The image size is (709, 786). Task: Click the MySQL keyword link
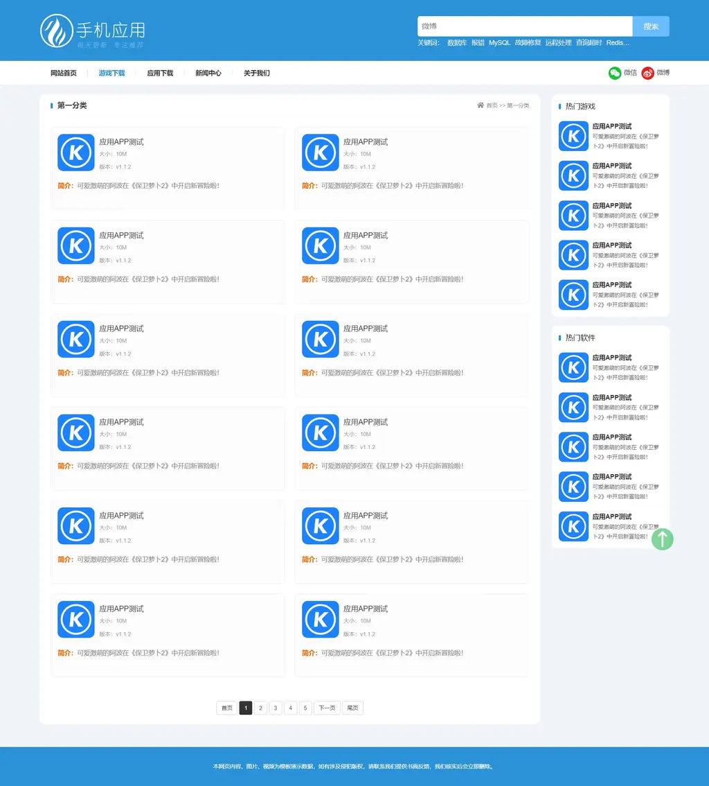pos(499,43)
